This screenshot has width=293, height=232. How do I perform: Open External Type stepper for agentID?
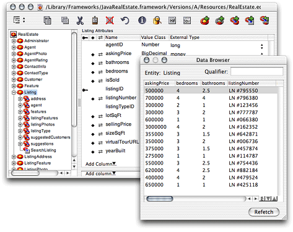[262, 46]
